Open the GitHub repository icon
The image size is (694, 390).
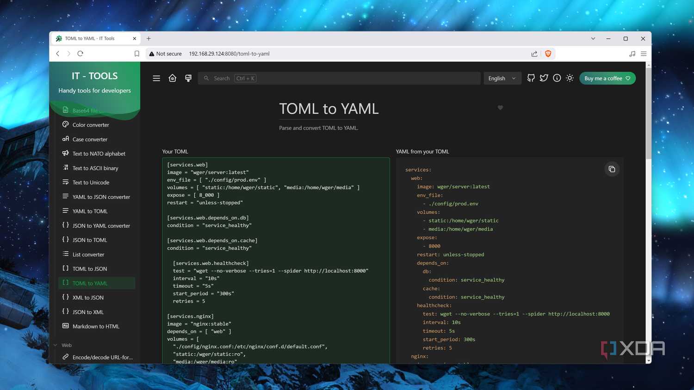531,79
